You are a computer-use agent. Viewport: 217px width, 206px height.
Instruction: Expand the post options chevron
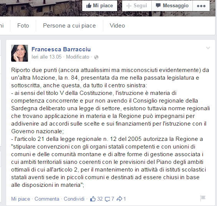click(x=208, y=48)
